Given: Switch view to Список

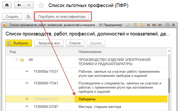Looking at the screenshot, I should [75, 43].
